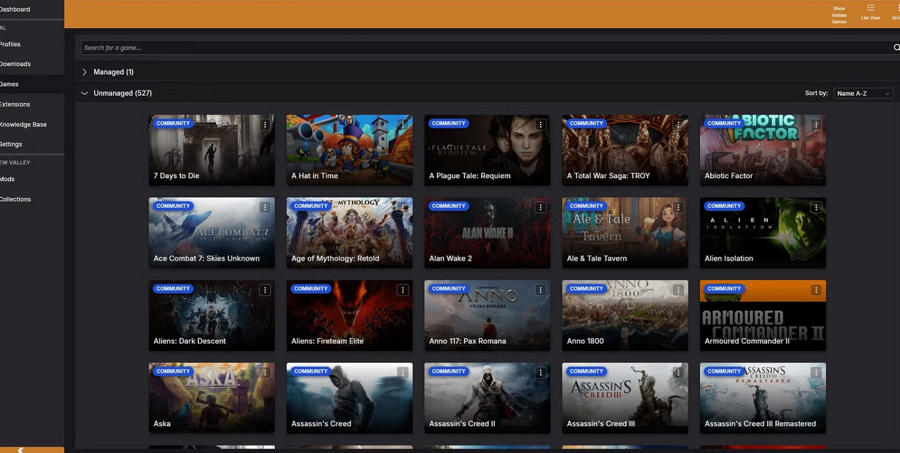Screen dimensions: 900x453
Task: Open Extensions in the sidebar
Action: 15,104
